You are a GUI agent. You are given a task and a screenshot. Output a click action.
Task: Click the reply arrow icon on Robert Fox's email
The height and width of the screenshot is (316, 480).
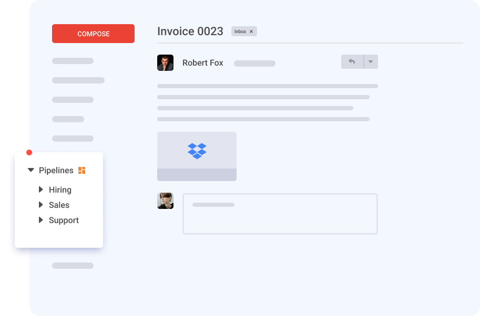(x=351, y=61)
